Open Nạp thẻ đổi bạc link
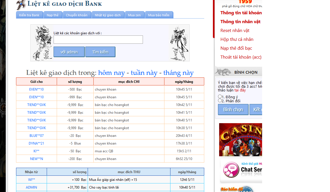Viewport: 330px width, 192px height. coord(236,48)
